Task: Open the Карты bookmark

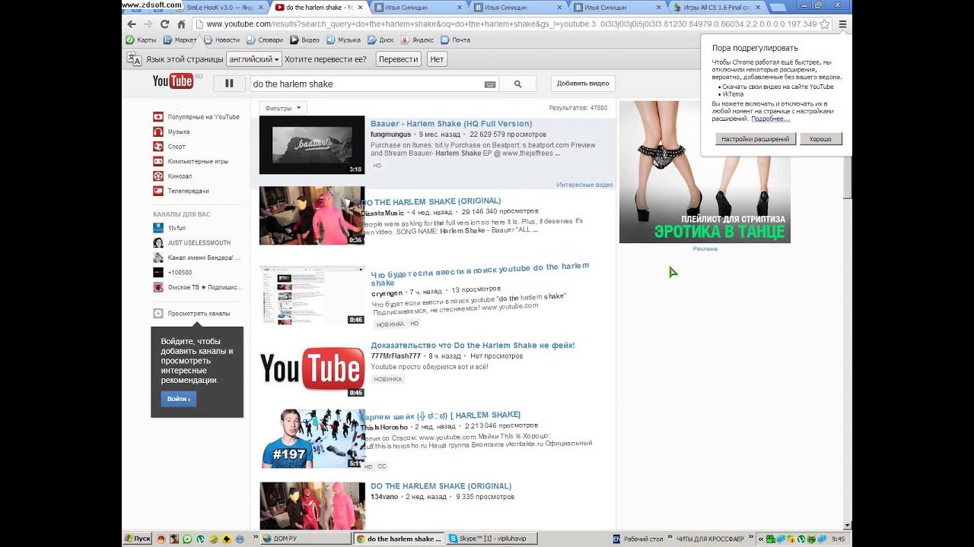Action: pyautogui.click(x=142, y=40)
